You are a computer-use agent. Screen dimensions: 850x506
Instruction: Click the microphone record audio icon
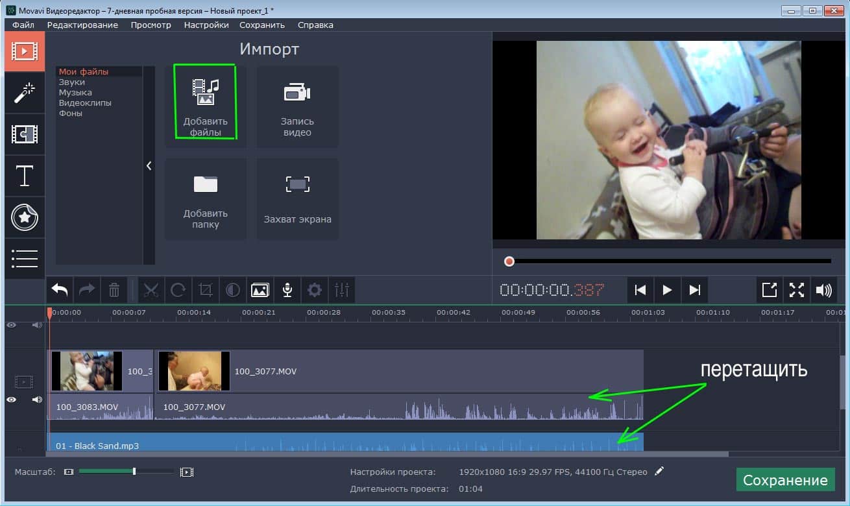[x=287, y=290]
